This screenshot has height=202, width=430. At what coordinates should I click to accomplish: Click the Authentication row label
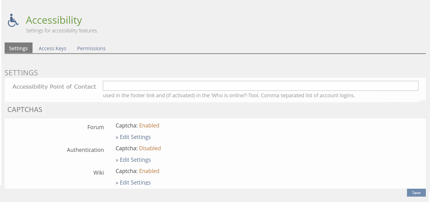coord(85,150)
